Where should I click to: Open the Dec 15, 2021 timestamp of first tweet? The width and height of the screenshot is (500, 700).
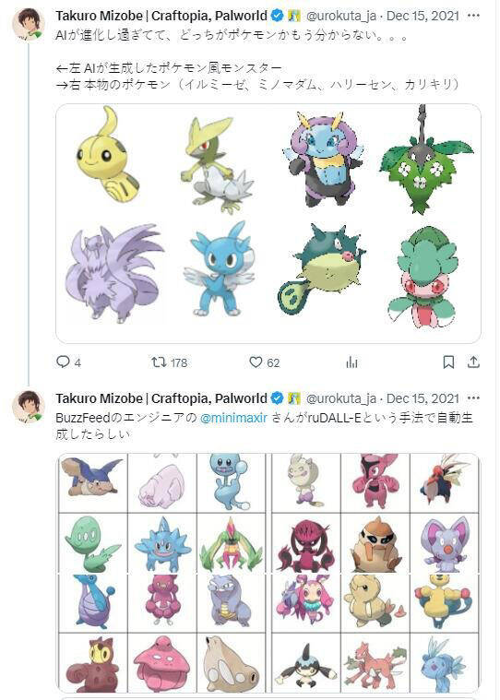click(x=423, y=16)
